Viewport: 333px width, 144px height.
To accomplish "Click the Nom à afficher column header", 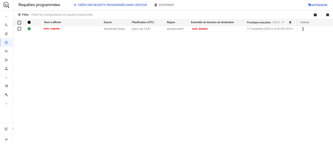I will tap(53, 22).
